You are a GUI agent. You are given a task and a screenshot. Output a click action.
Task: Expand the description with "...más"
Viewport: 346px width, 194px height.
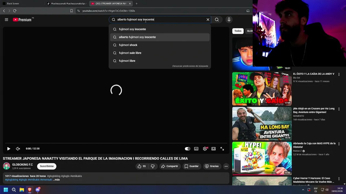(x=56, y=180)
